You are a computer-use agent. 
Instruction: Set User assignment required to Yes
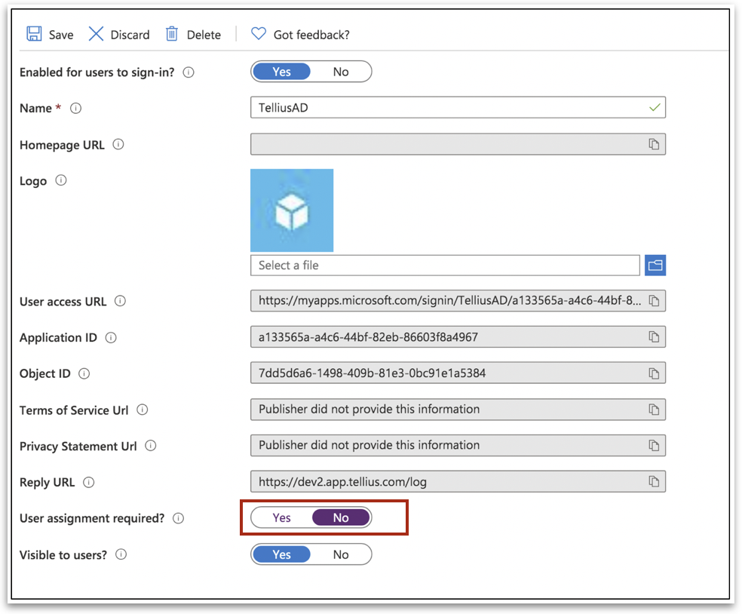pos(281,518)
